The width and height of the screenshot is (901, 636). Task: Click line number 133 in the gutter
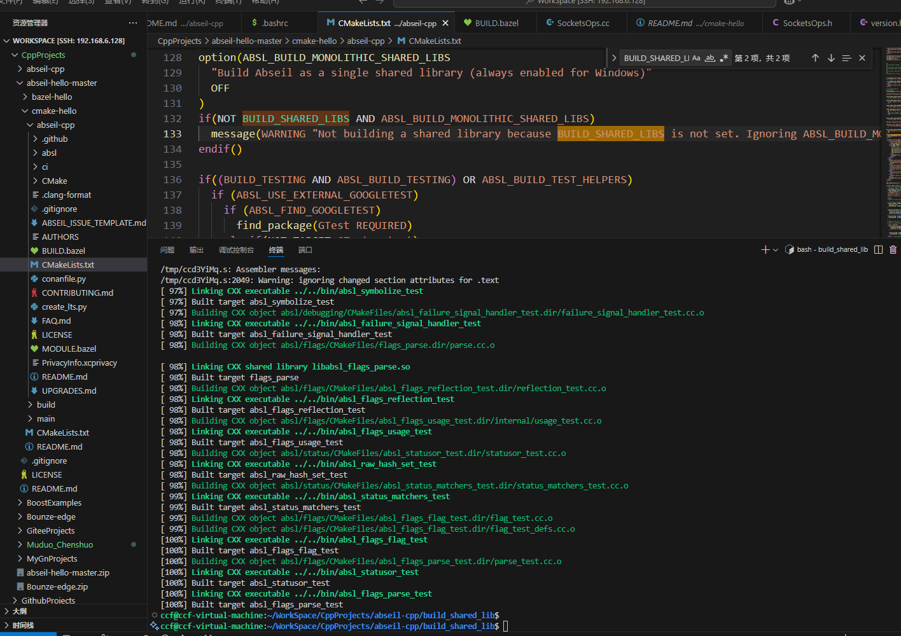point(172,134)
